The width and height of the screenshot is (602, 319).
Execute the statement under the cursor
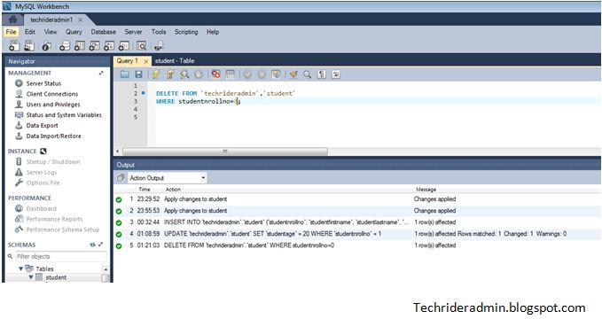click(170, 74)
